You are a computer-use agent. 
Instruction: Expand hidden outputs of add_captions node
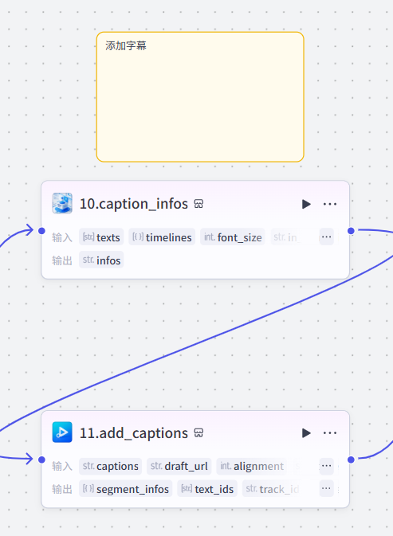tap(326, 489)
